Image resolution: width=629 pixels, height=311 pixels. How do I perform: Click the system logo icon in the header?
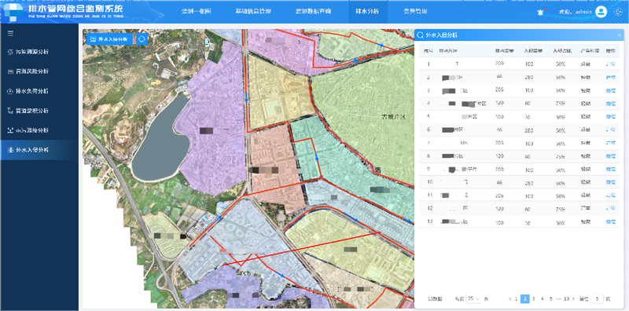(13, 12)
